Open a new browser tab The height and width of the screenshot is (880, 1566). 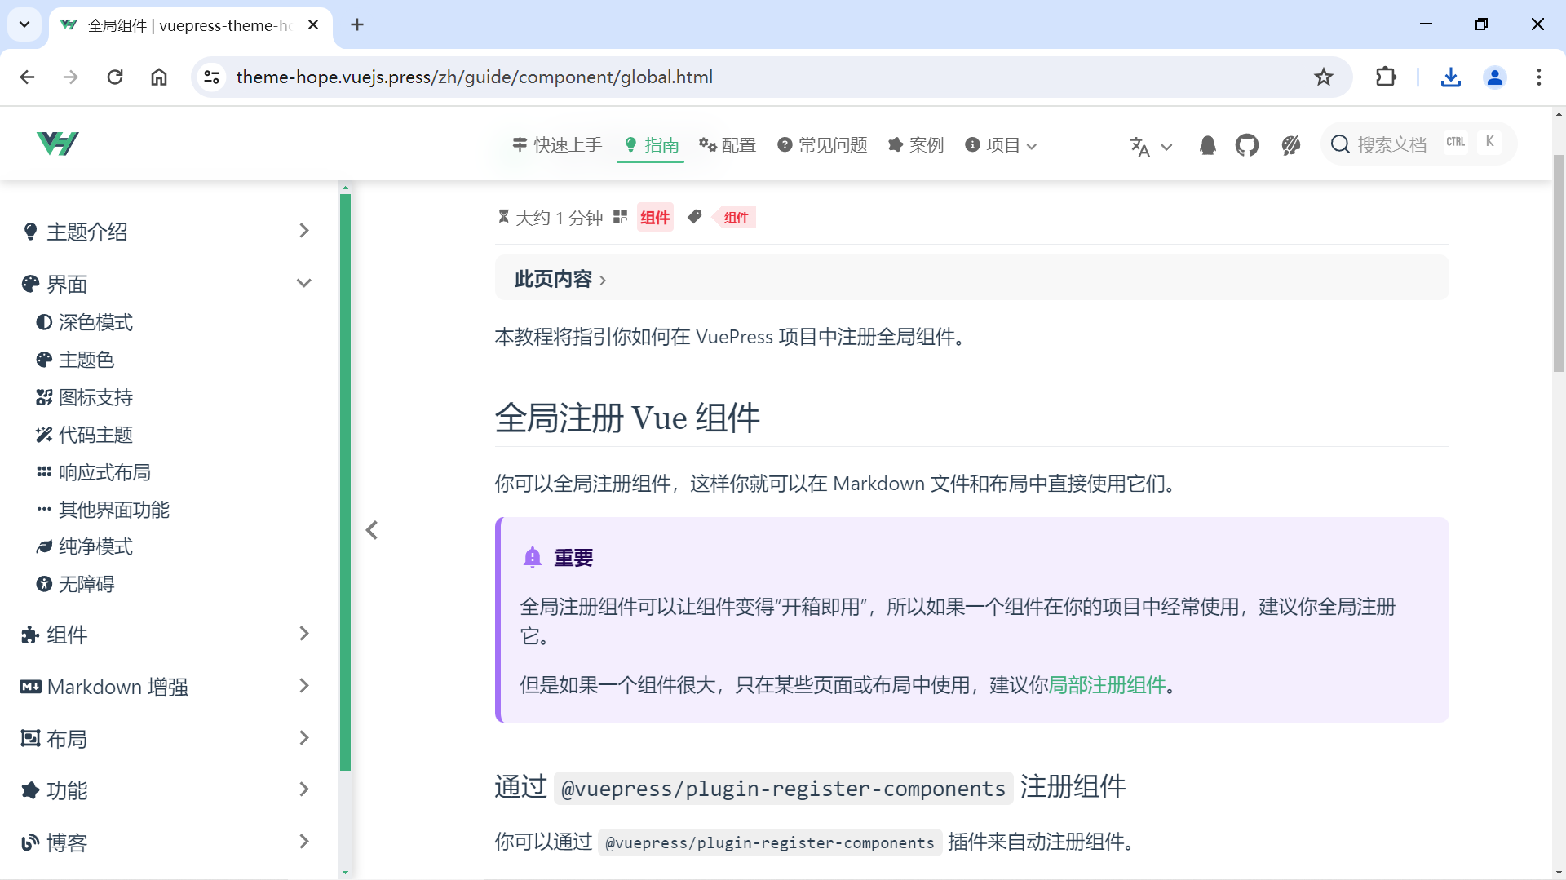click(357, 24)
